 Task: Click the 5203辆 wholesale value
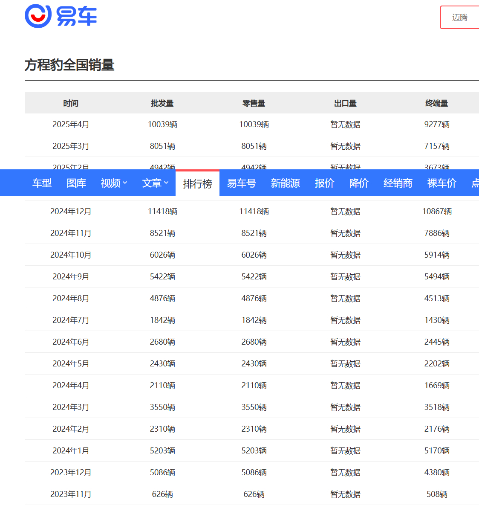click(162, 450)
